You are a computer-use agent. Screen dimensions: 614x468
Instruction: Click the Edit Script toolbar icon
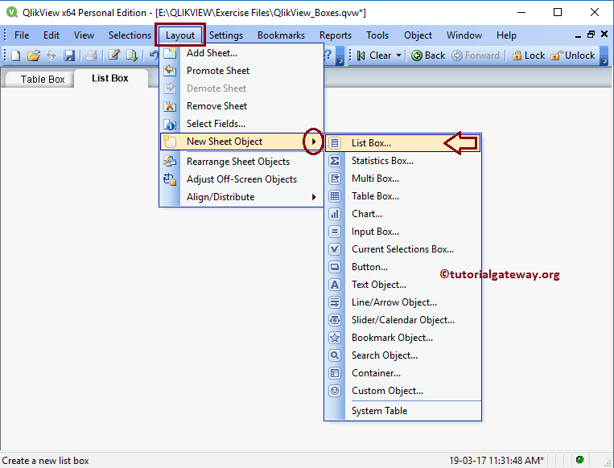pyautogui.click(x=114, y=55)
